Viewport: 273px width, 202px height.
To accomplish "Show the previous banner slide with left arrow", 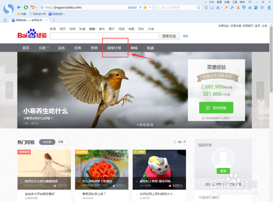I will (x=9, y=90).
